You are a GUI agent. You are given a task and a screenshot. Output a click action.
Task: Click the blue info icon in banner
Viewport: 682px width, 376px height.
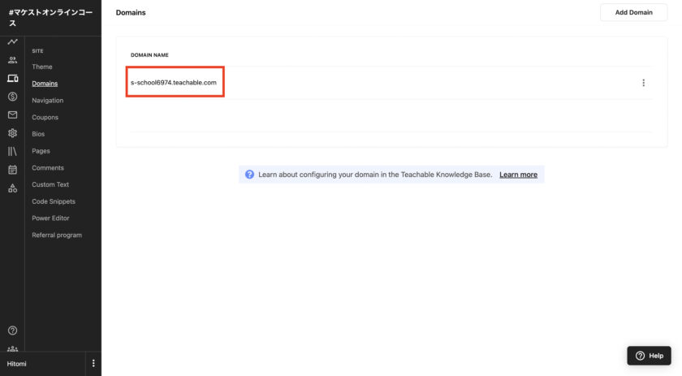coord(249,175)
